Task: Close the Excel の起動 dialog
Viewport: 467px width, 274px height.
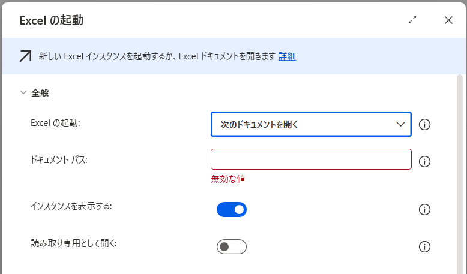Action: click(x=448, y=20)
